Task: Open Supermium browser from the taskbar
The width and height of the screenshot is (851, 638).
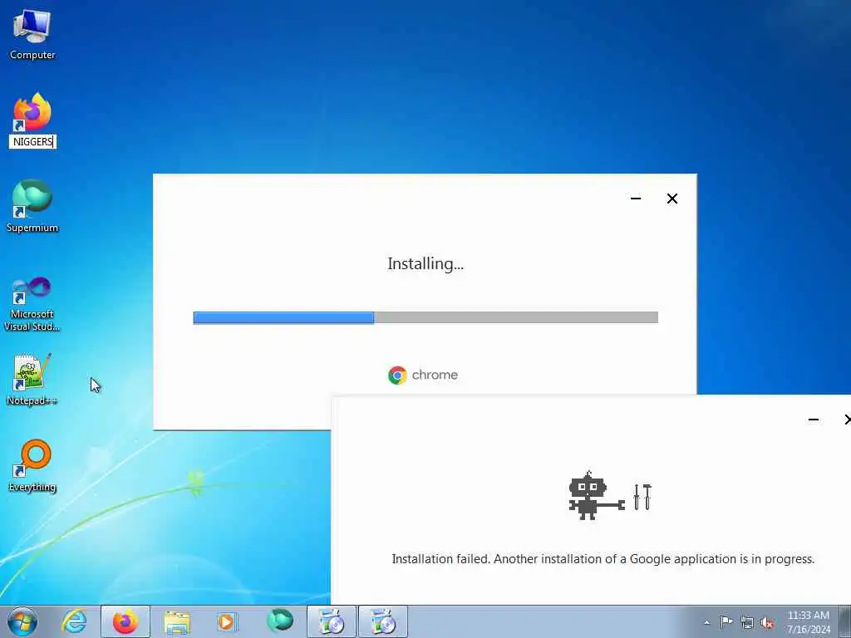Action: pyautogui.click(x=280, y=621)
